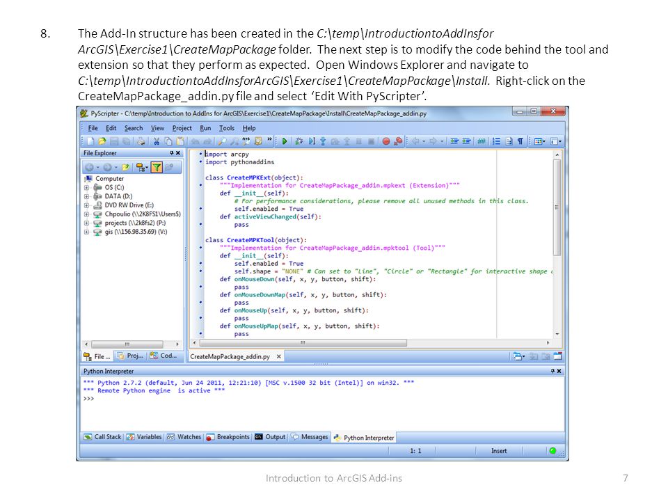Click the File Explorer up folder icon
The height and width of the screenshot is (501, 668).
tap(125, 168)
